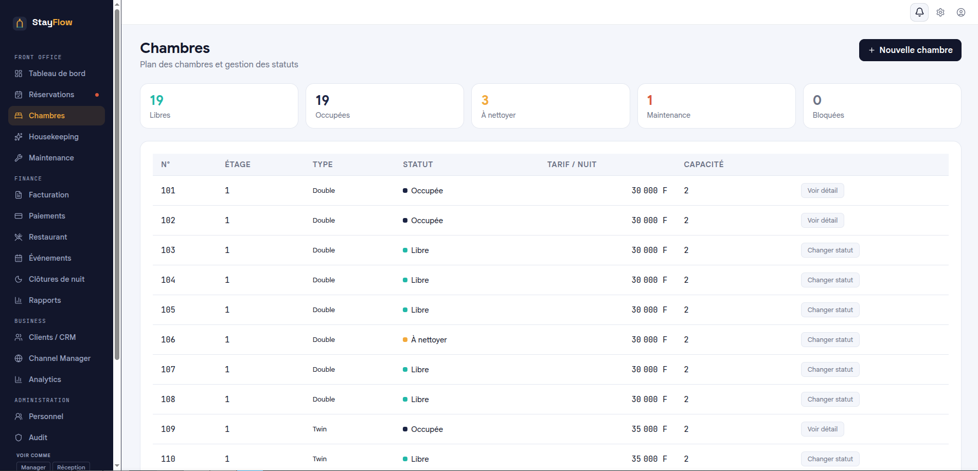This screenshot has width=978, height=471.
Task: Click the Maintenance stat card
Action: 717,106
